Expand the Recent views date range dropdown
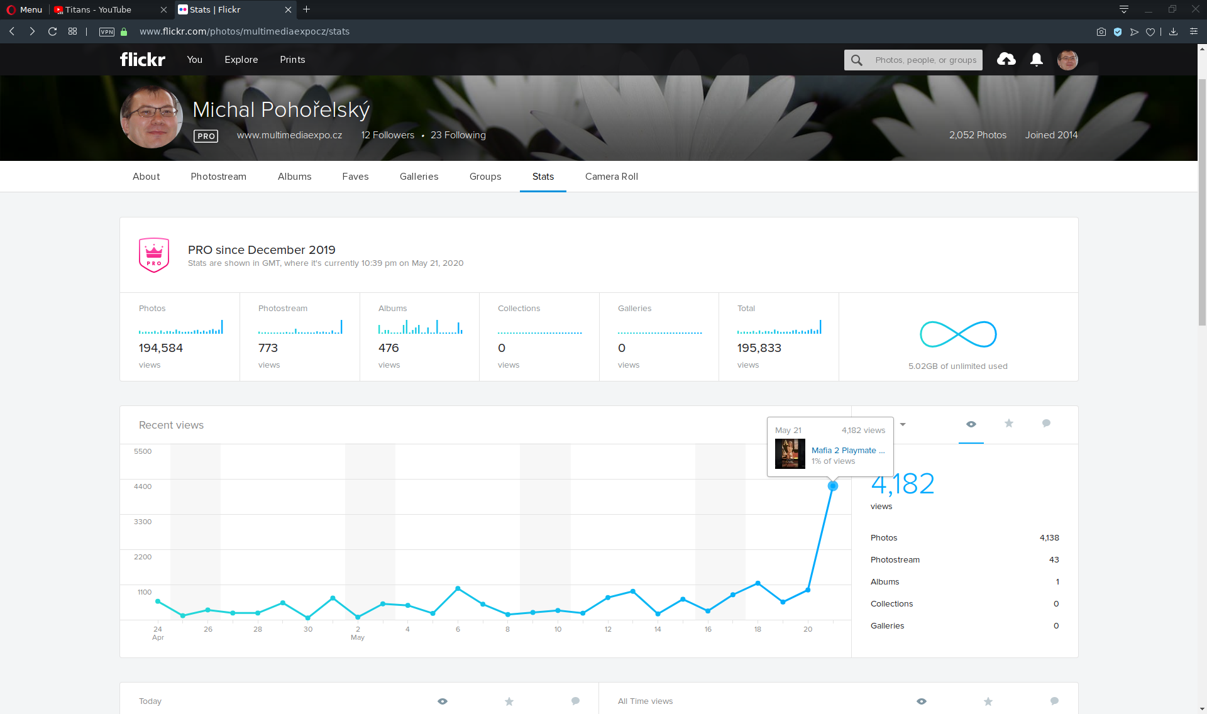This screenshot has width=1207, height=714. (x=903, y=424)
